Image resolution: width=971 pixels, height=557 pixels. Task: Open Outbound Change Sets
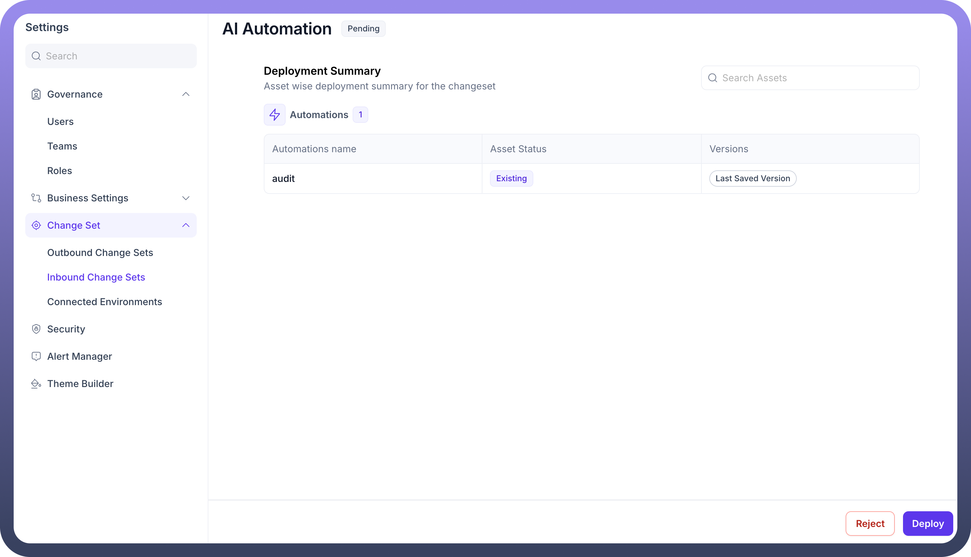100,253
